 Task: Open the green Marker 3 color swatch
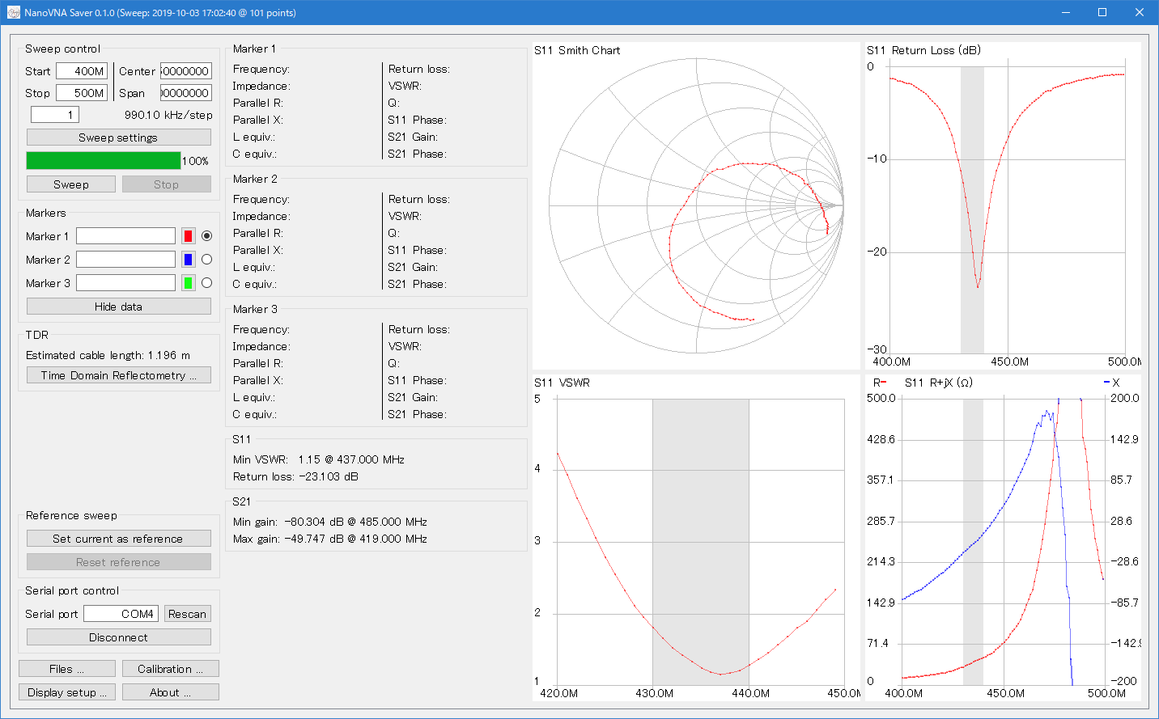coord(188,283)
